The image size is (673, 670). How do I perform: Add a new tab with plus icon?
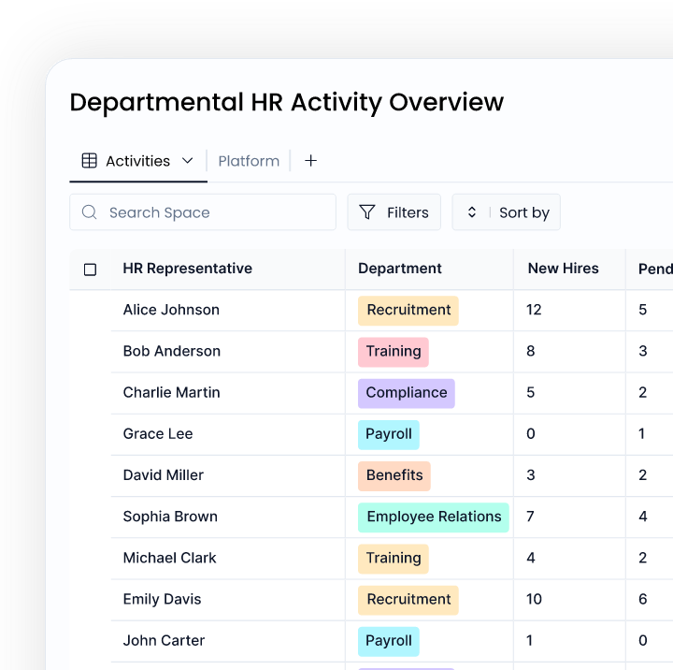tap(310, 161)
